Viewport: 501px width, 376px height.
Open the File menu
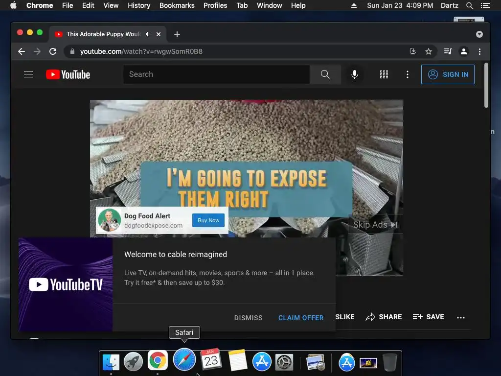[68, 5]
